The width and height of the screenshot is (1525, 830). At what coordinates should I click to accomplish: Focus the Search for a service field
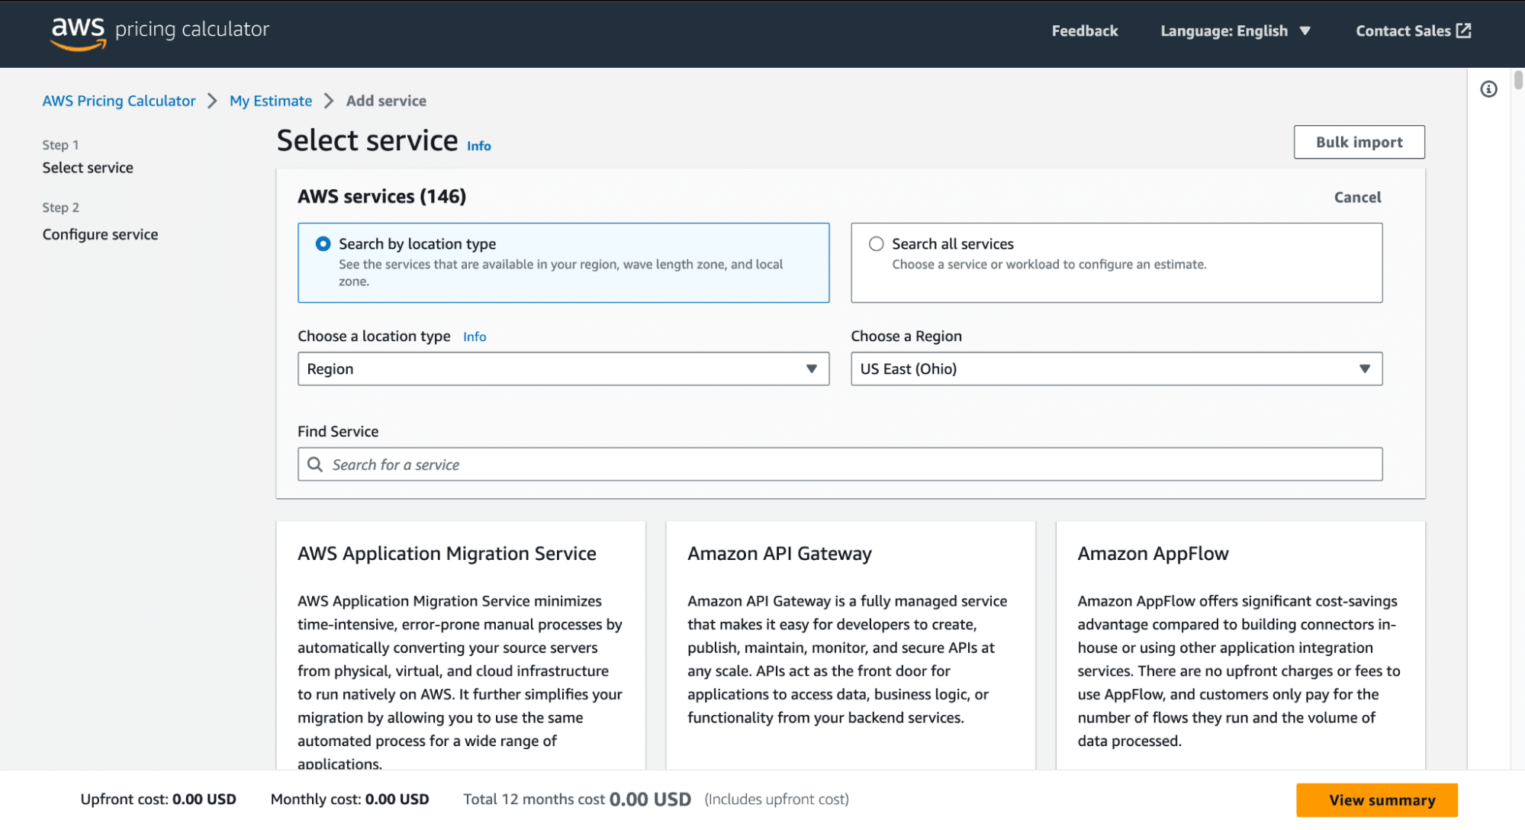pyautogui.click(x=839, y=464)
